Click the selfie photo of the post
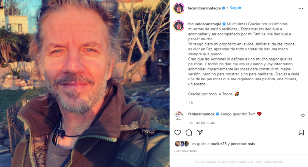 pos(85,84)
